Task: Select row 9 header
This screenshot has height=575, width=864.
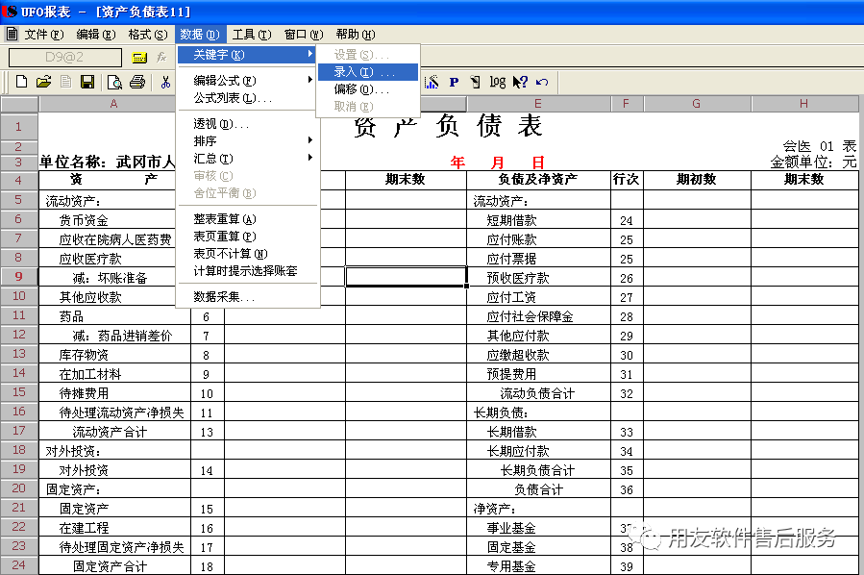Action: point(18,277)
